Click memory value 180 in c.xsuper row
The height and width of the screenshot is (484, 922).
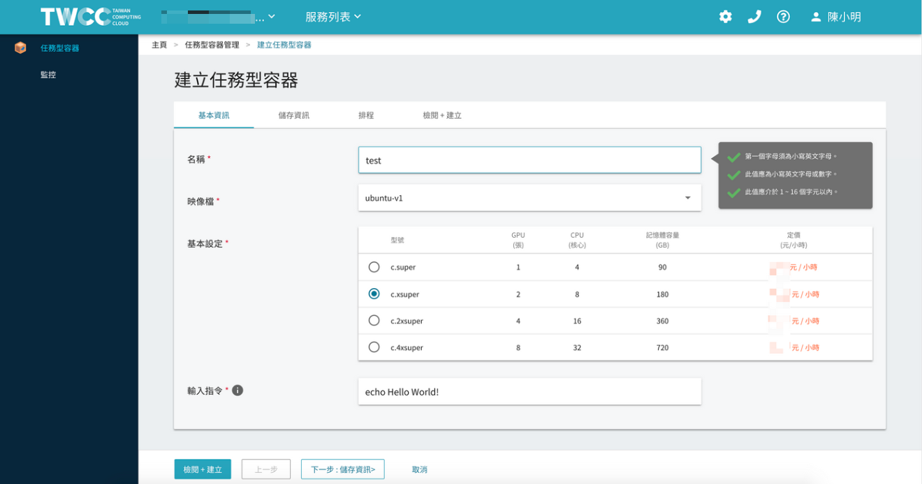tap(662, 294)
